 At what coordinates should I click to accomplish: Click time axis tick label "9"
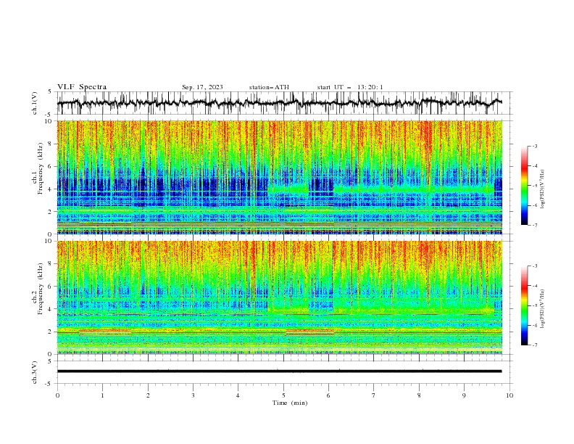(464, 395)
